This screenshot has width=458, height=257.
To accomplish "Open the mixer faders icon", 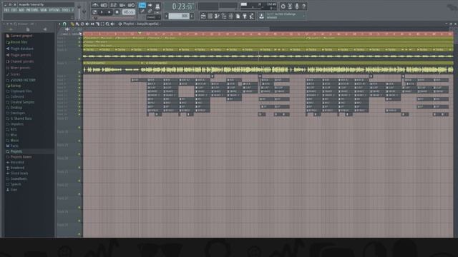I will point(230,16).
